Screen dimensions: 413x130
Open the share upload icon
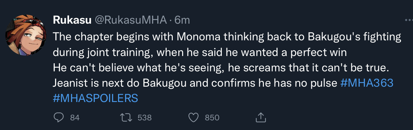pos(260,117)
